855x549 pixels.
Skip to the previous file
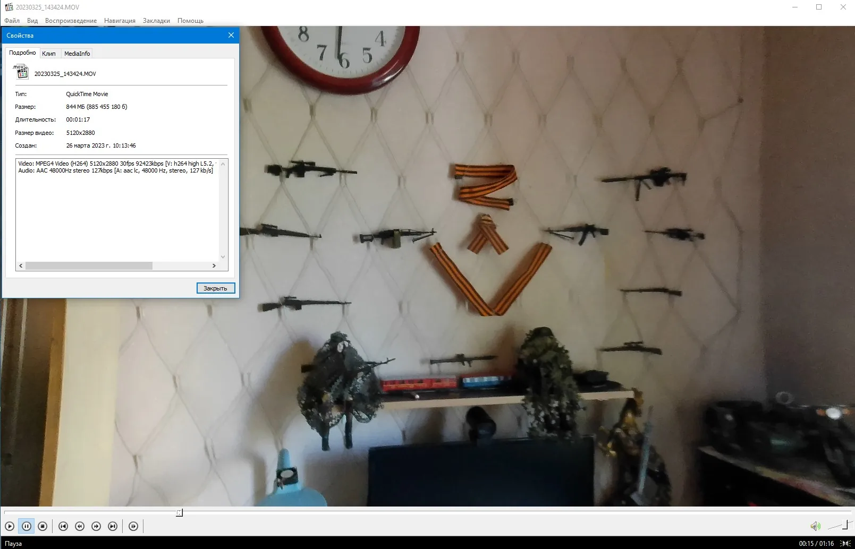pos(63,526)
